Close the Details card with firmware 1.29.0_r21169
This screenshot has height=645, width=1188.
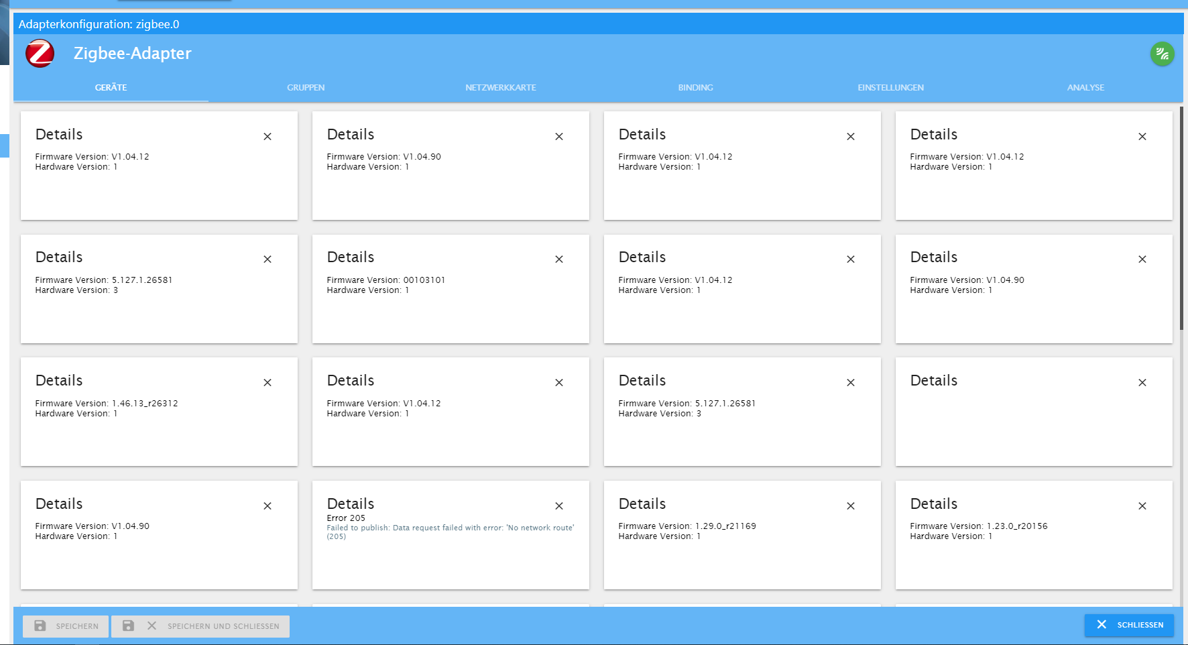(851, 506)
